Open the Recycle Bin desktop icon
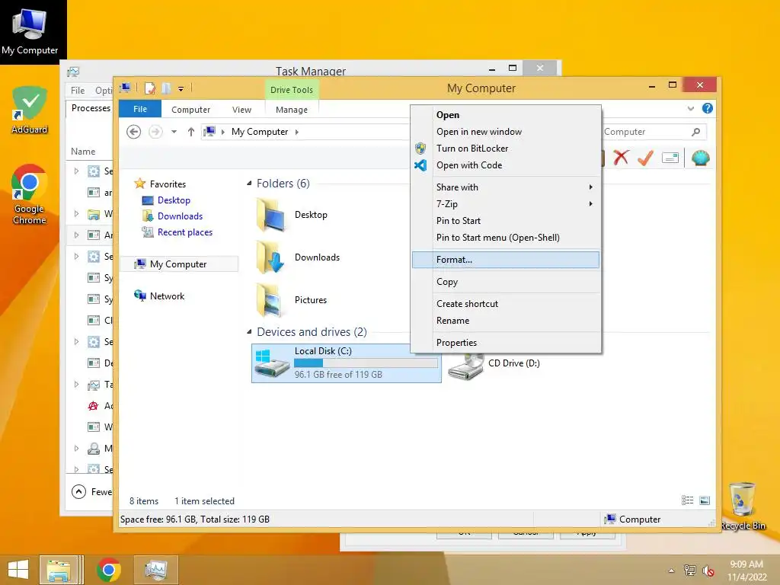Viewport: 780px width, 585px height. tap(743, 506)
